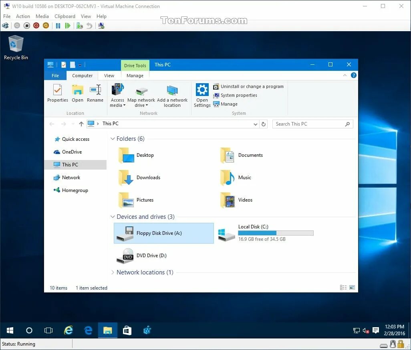This screenshot has width=411, height=350.
Task: Refresh the This PC view
Action: click(x=264, y=124)
